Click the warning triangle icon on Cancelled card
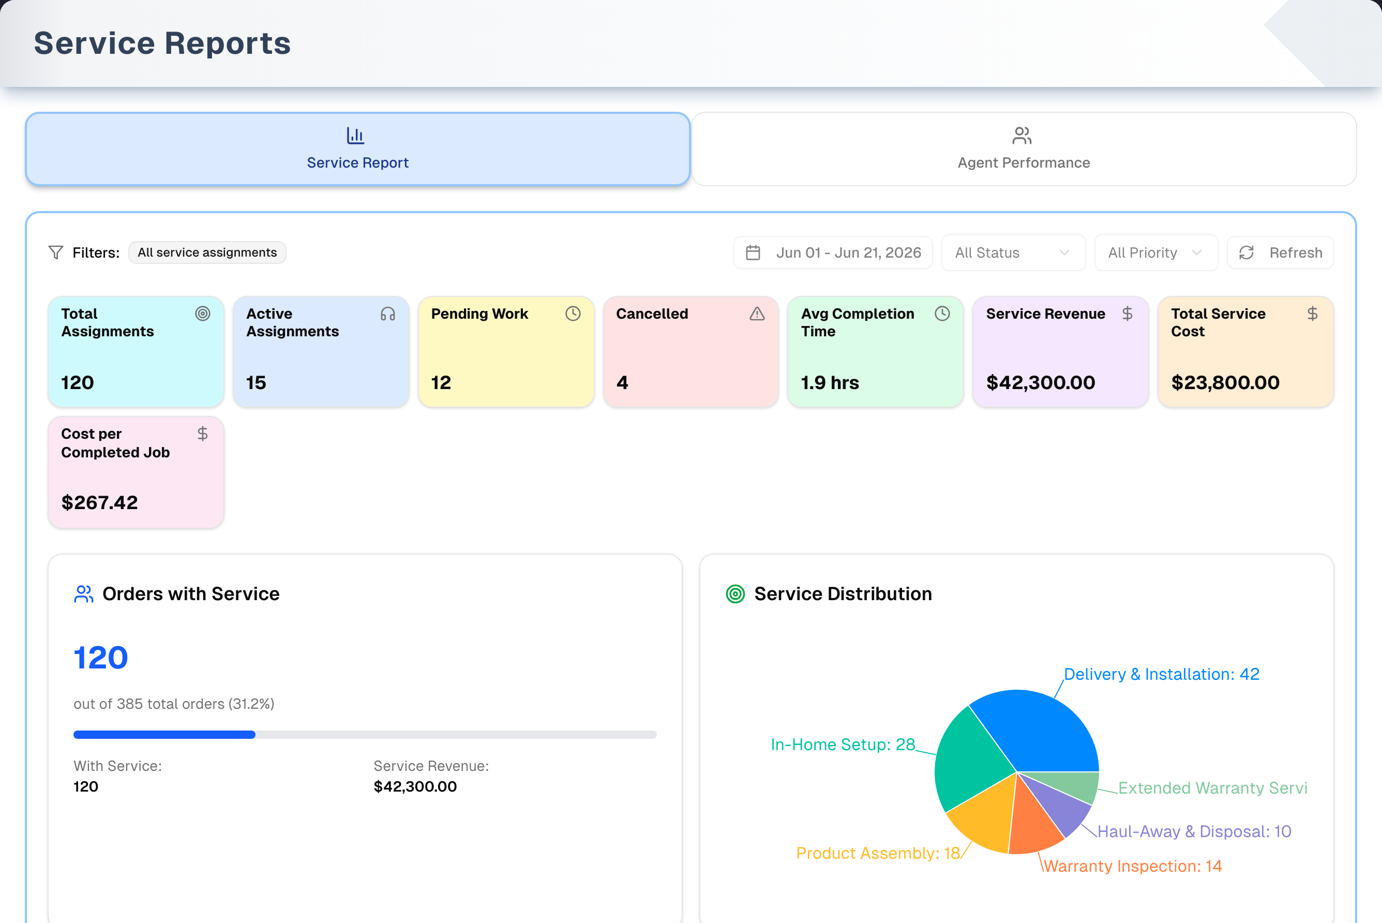 coord(757,314)
